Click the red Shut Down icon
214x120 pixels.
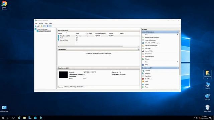pyautogui.click(x=143, y=79)
